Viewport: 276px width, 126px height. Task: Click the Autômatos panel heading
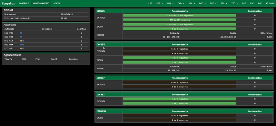pyautogui.click(x=10, y=25)
